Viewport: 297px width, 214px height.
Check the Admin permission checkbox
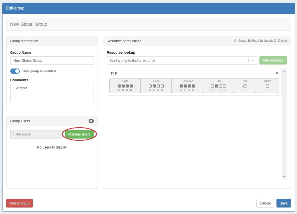point(267,86)
